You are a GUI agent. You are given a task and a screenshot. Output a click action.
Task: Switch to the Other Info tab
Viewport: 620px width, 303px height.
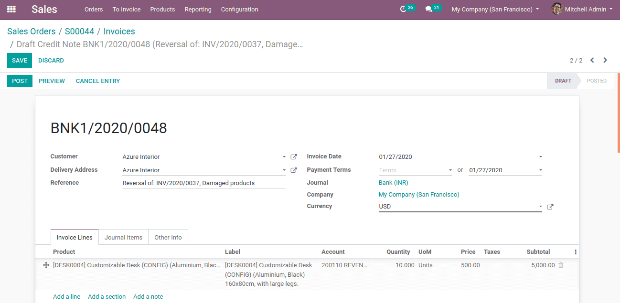(168, 237)
